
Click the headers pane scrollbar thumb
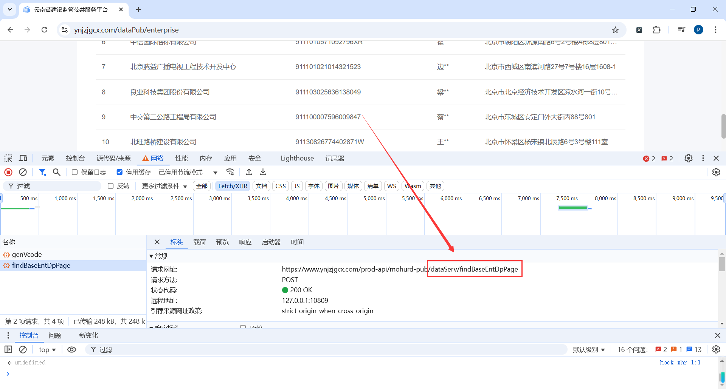[722, 264]
